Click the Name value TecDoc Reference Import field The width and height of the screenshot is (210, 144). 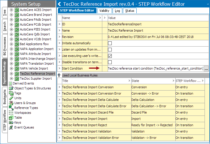pos(158,30)
